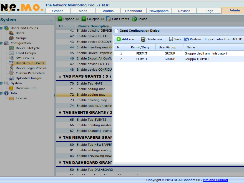Click the Delete row trash icon
This screenshot has height=183, width=244.
(x=143, y=39)
